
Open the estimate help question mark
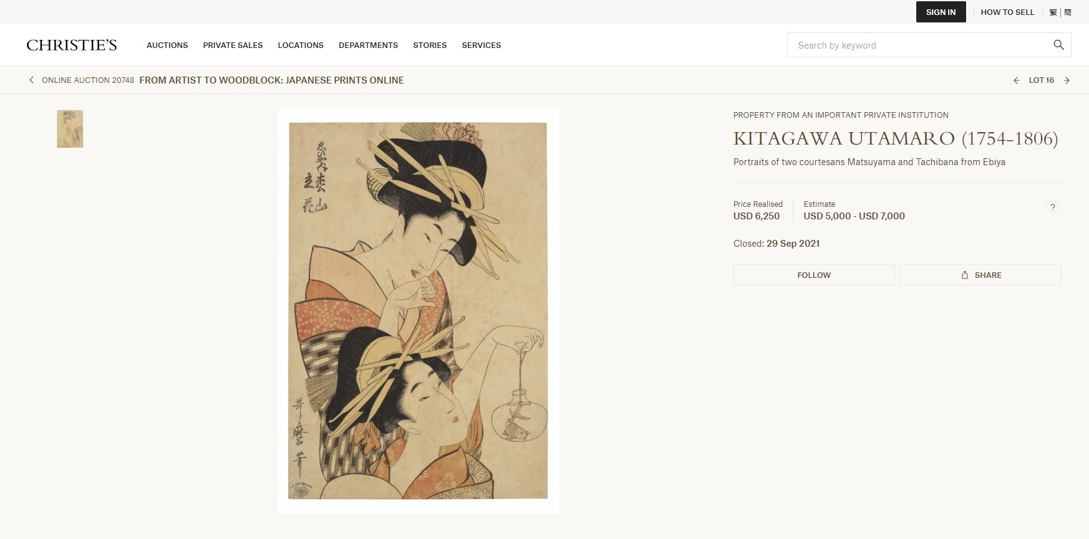pos(1053,207)
